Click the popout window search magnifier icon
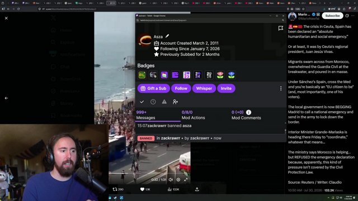The image size is (358, 201). [x=283, y=20]
